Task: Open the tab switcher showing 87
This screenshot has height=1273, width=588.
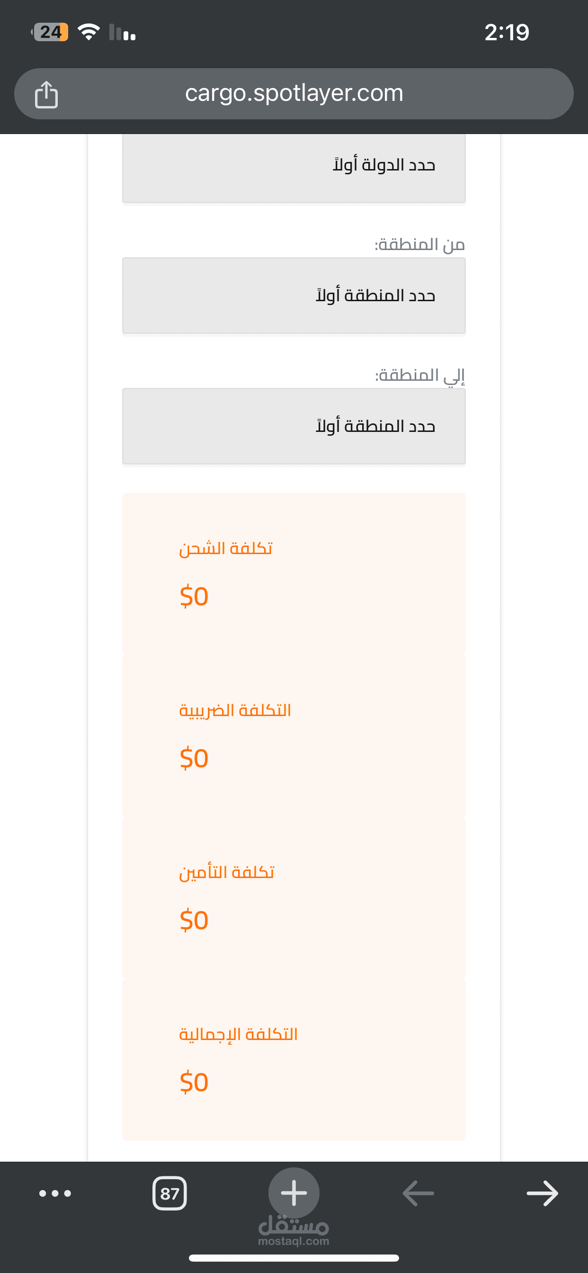Action: [169, 1193]
